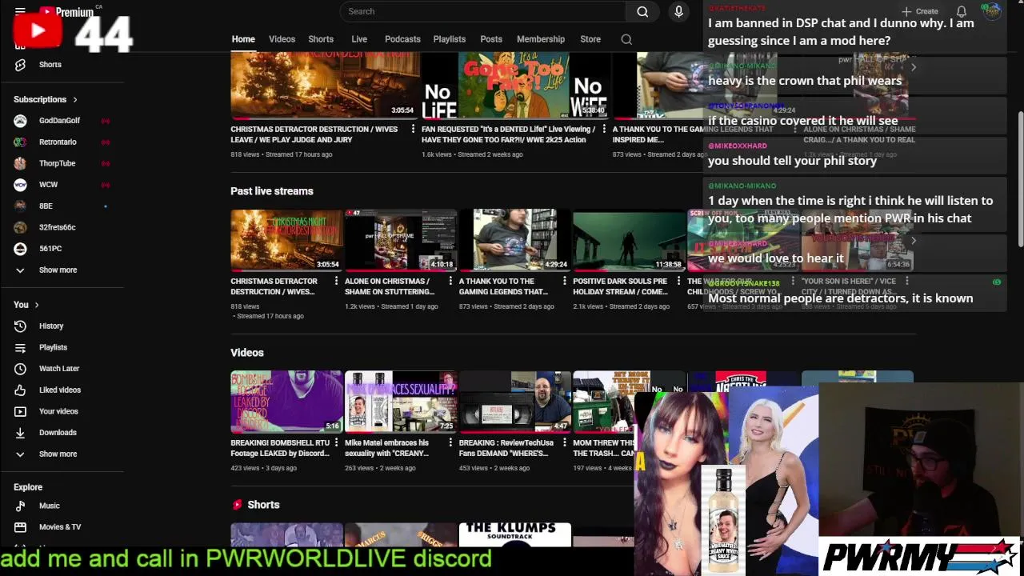Start voice search with microphone icon
This screenshot has height=576, width=1024.
point(678,11)
